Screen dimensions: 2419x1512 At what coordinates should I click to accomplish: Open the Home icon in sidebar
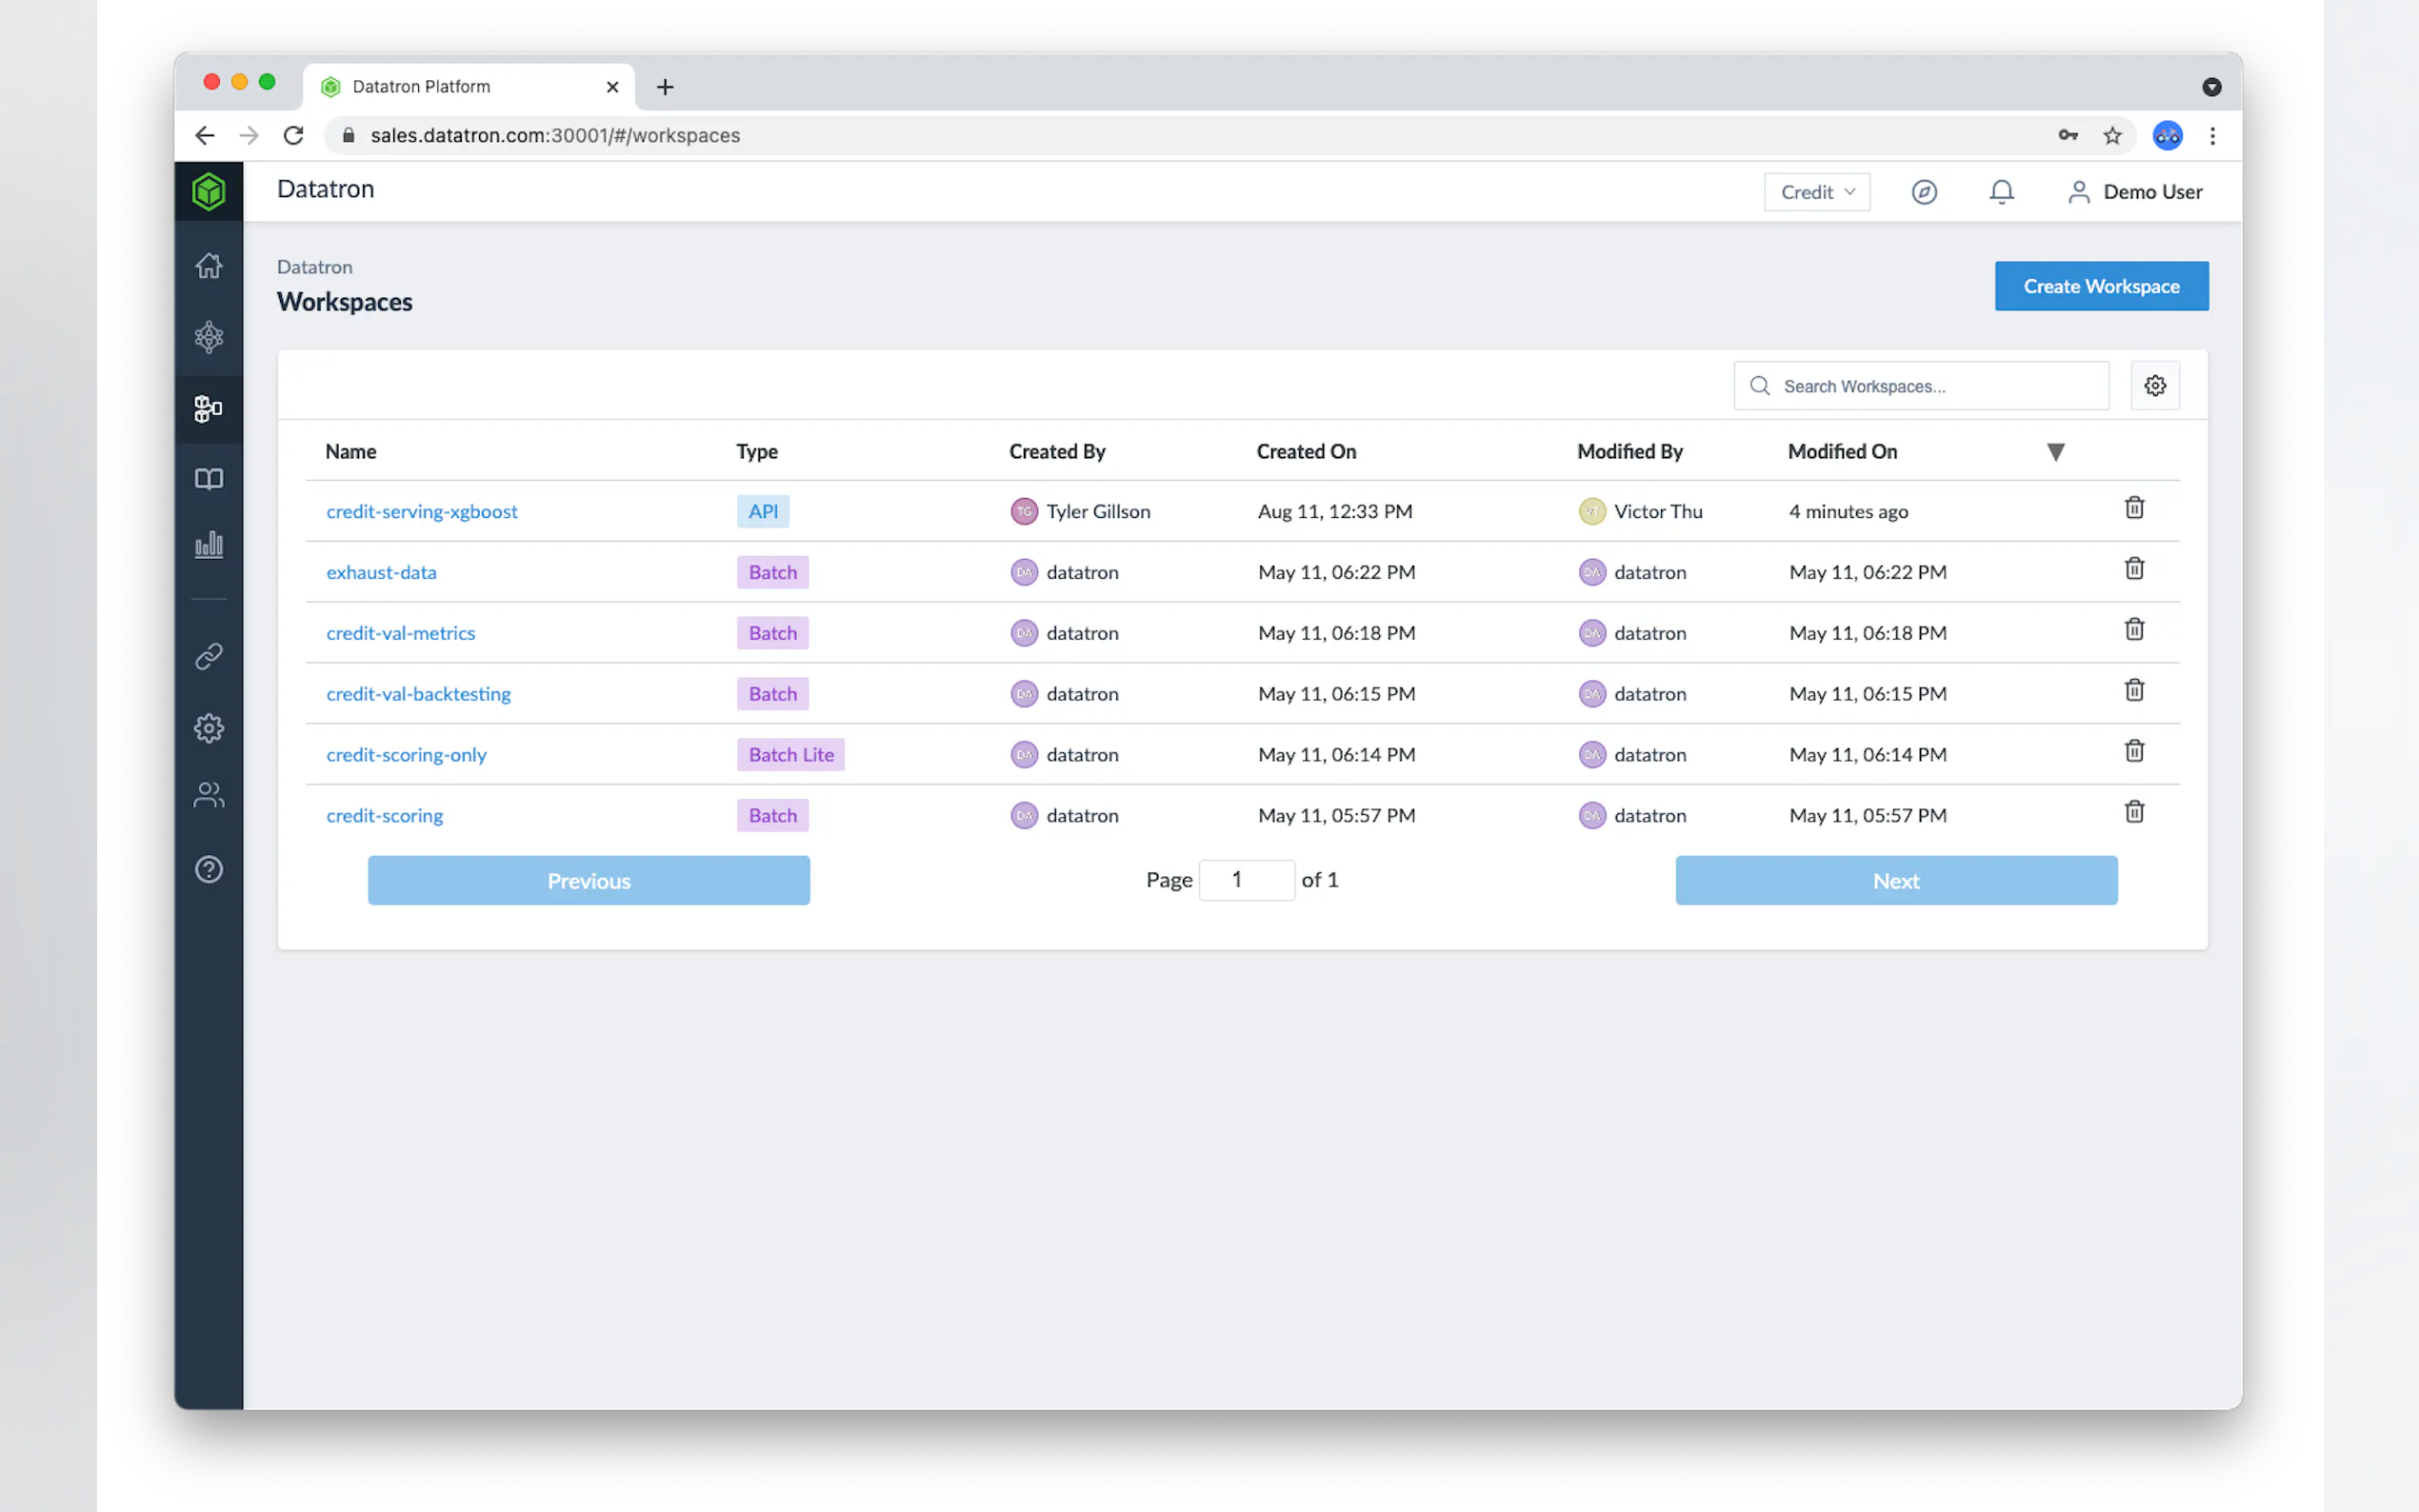[x=208, y=266]
